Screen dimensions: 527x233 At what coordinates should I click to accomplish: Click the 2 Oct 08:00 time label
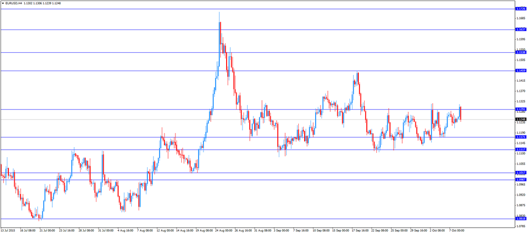point(437,231)
